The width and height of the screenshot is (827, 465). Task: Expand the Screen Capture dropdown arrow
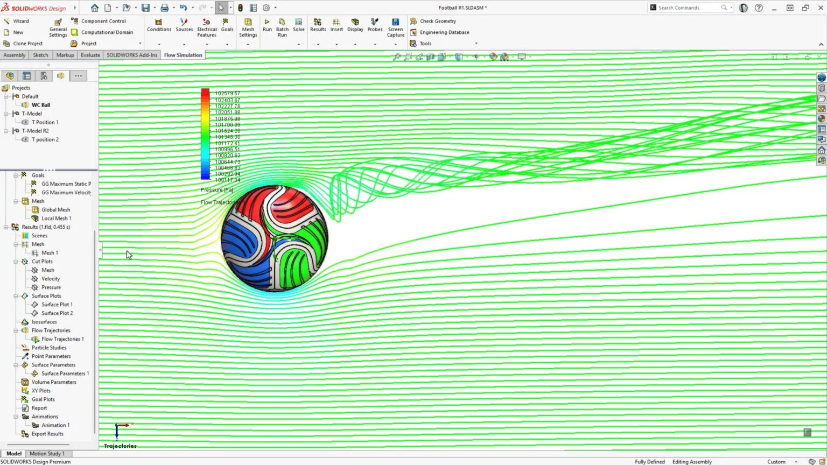click(x=396, y=44)
